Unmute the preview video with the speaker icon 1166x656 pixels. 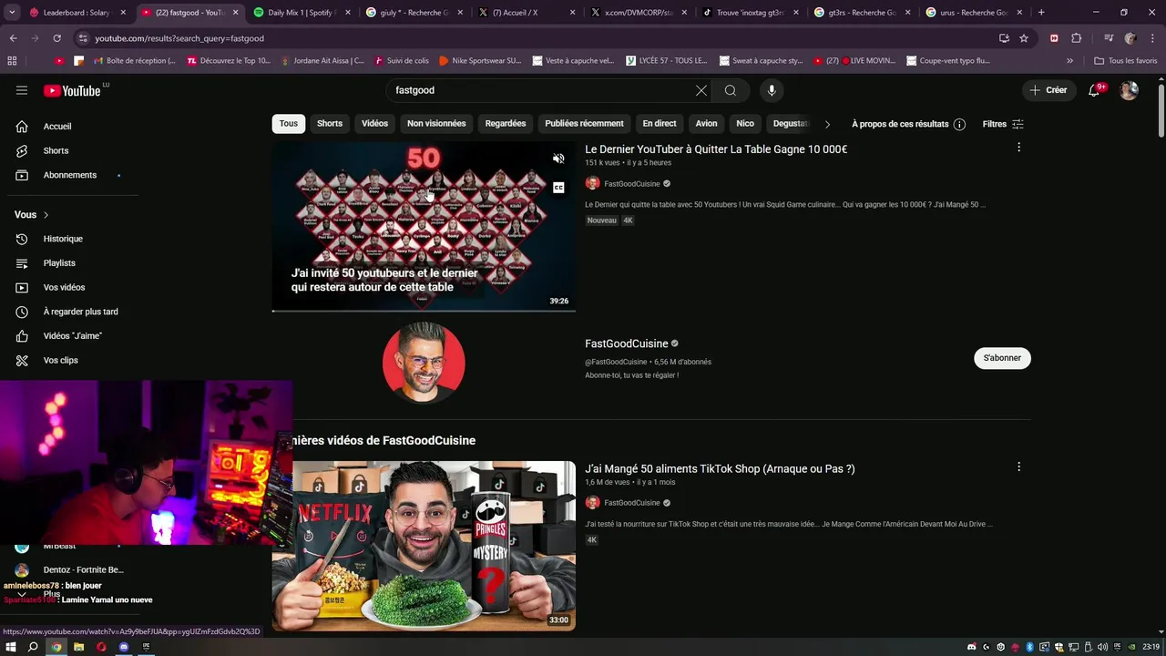[x=558, y=159]
